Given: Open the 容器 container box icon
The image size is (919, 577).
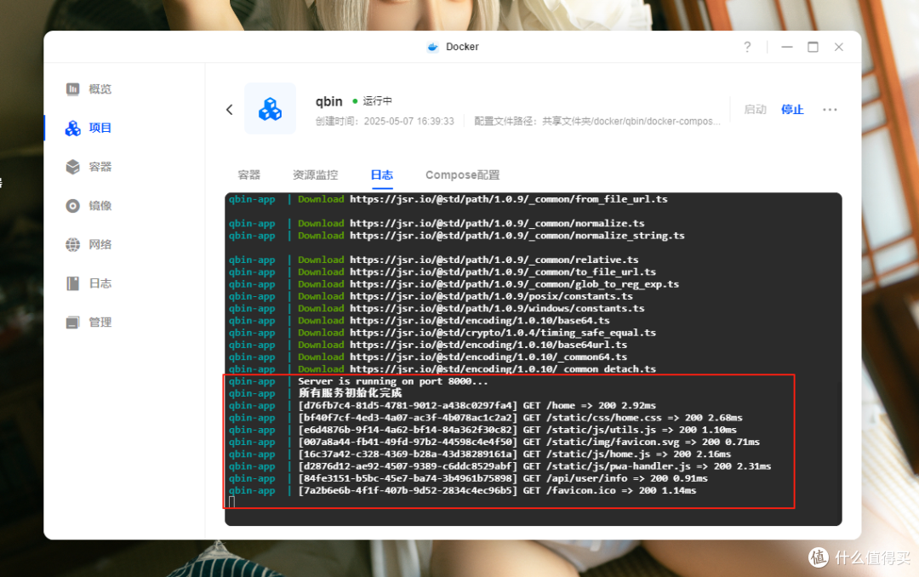Looking at the screenshot, I should point(72,167).
